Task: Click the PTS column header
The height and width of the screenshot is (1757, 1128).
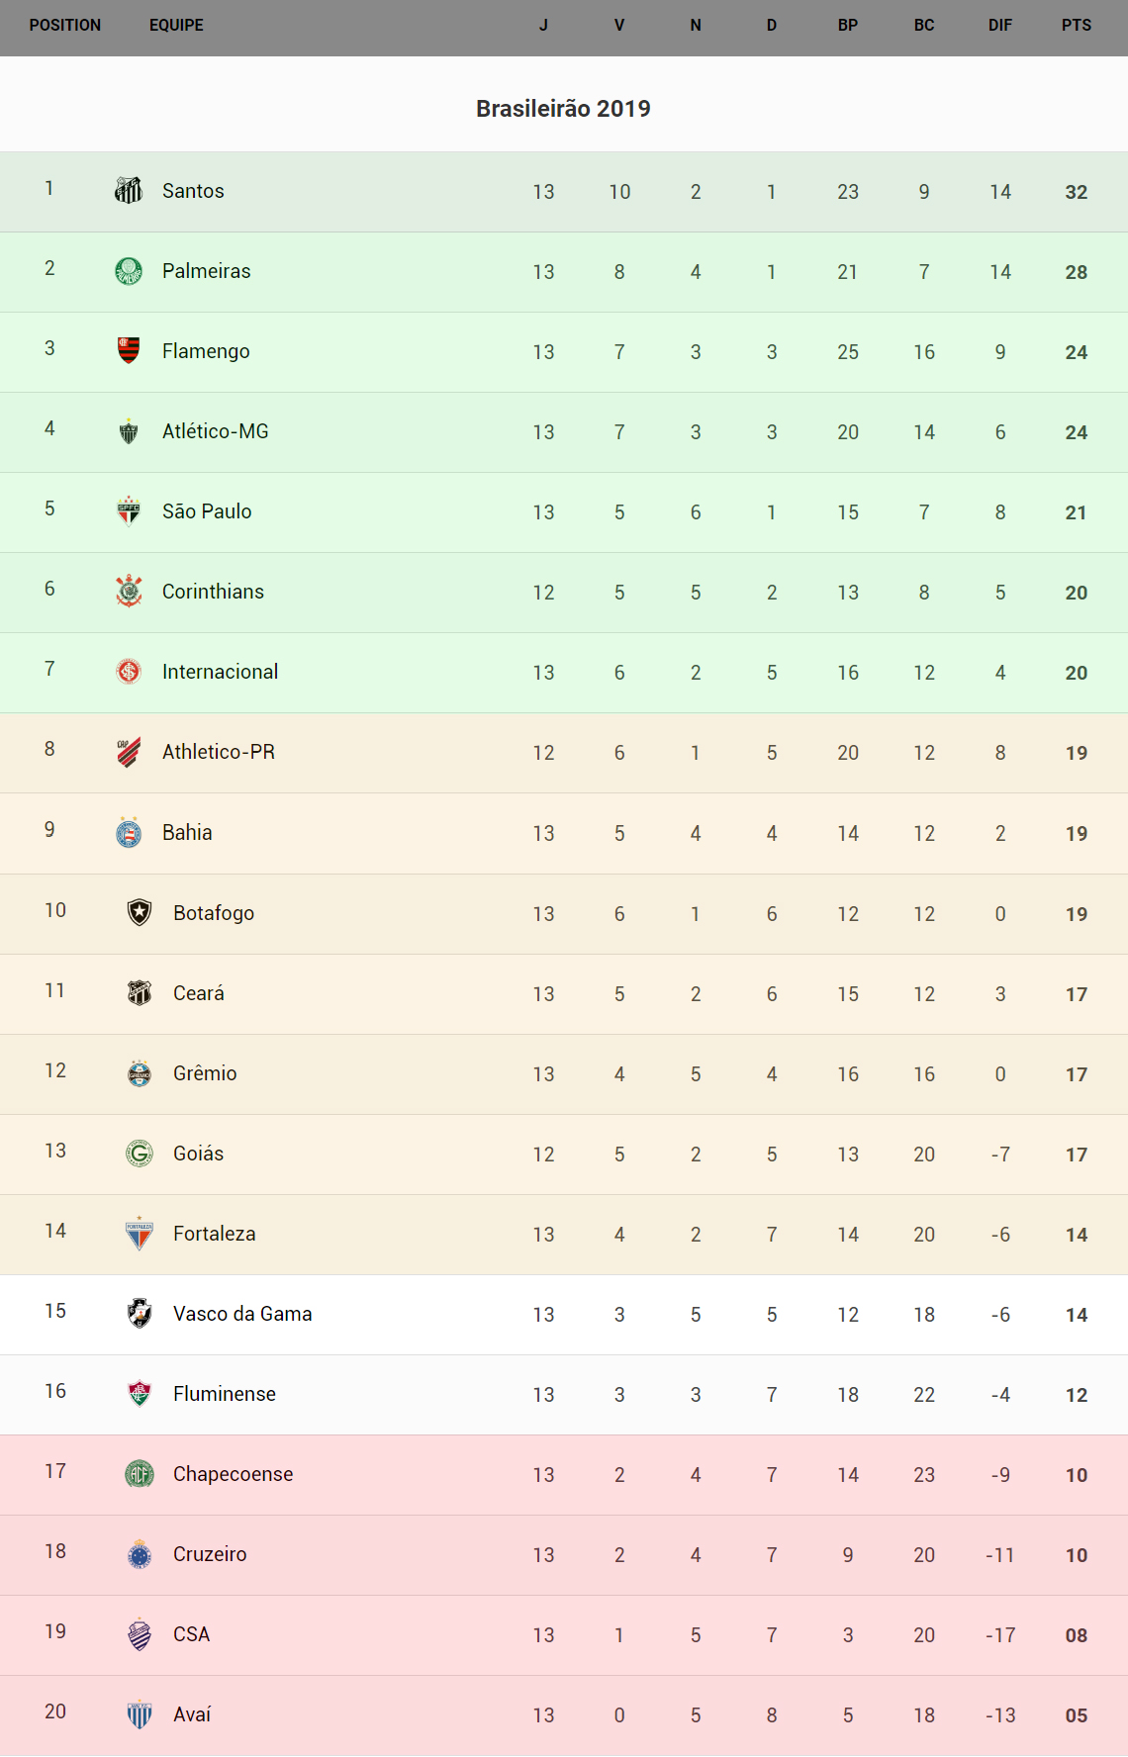Action: (1077, 26)
